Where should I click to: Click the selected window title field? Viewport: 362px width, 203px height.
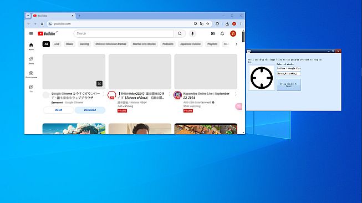pos(289,68)
